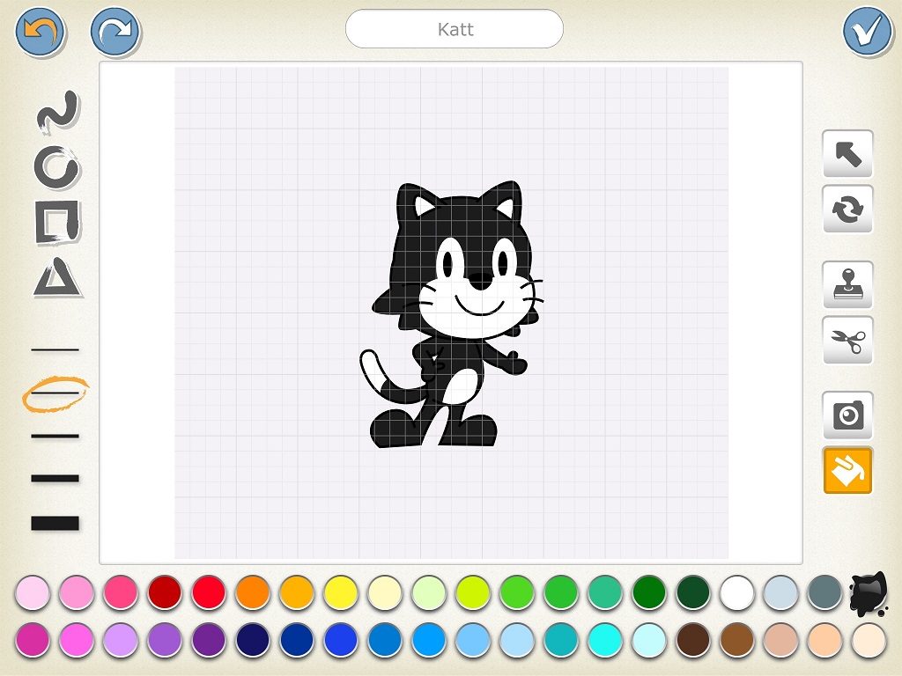Pick the medium pink swatch in top row

77,592
